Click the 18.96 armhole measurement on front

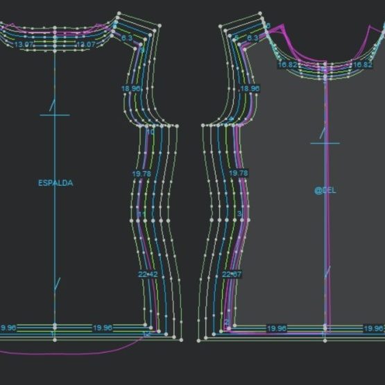coord(250,89)
